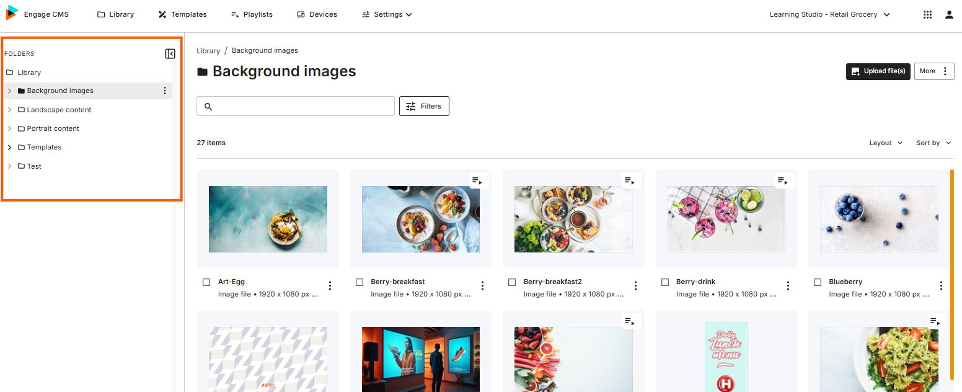Open the user account profile icon
962x392 pixels.
coord(949,14)
